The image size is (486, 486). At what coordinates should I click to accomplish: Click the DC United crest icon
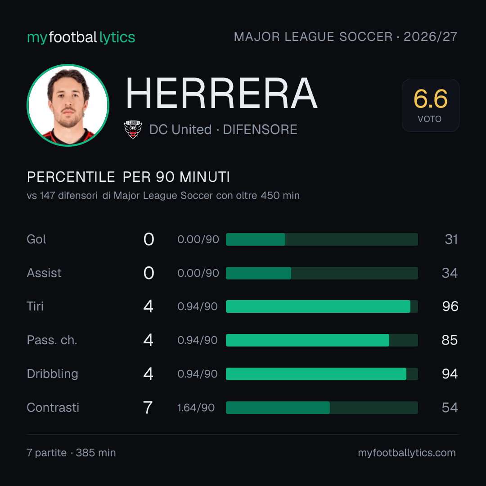[x=133, y=129]
